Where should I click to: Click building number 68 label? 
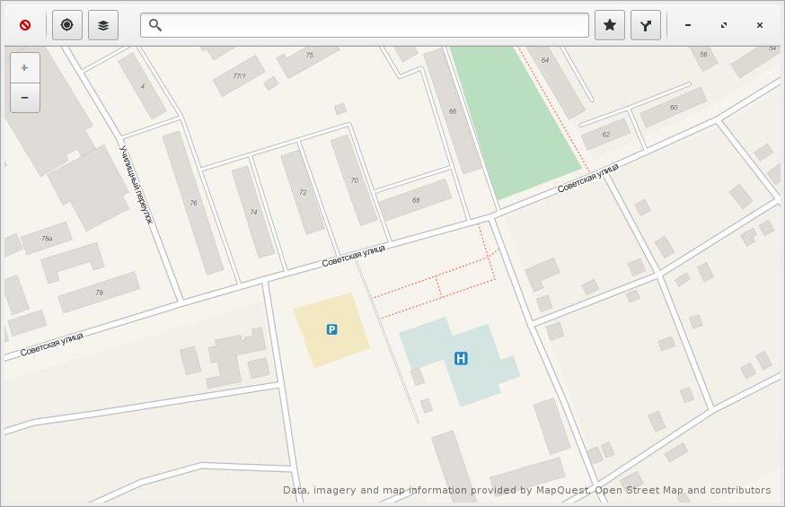[416, 200]
